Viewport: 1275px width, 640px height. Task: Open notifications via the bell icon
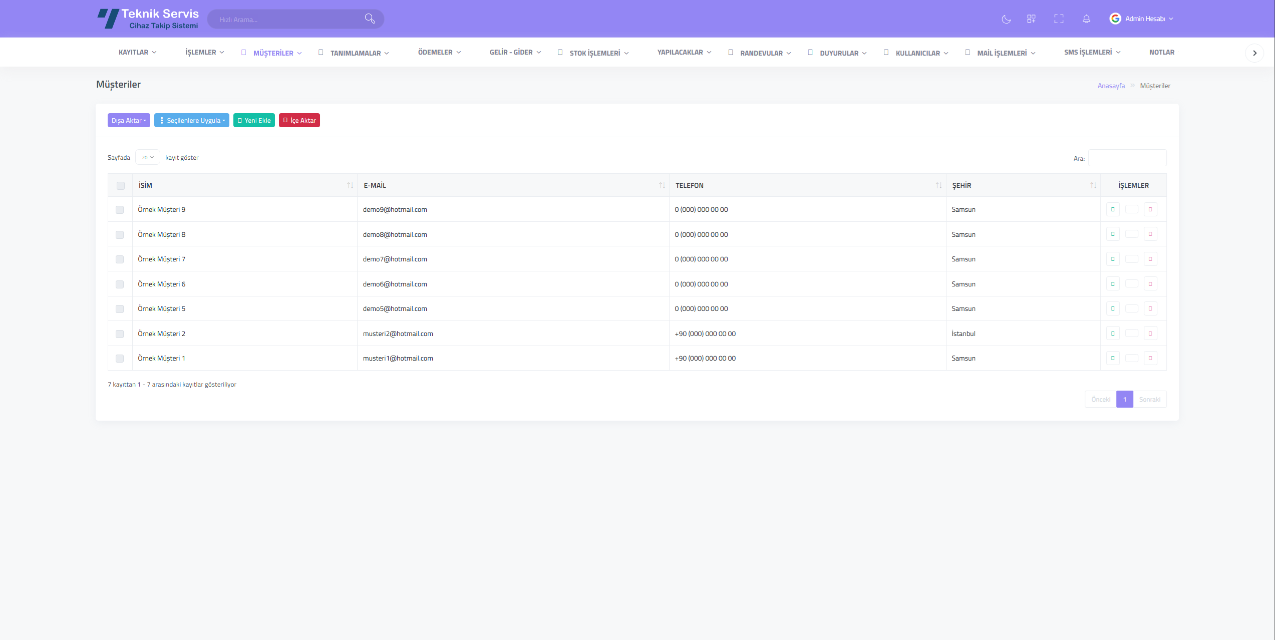click(x=1086, y=19)
